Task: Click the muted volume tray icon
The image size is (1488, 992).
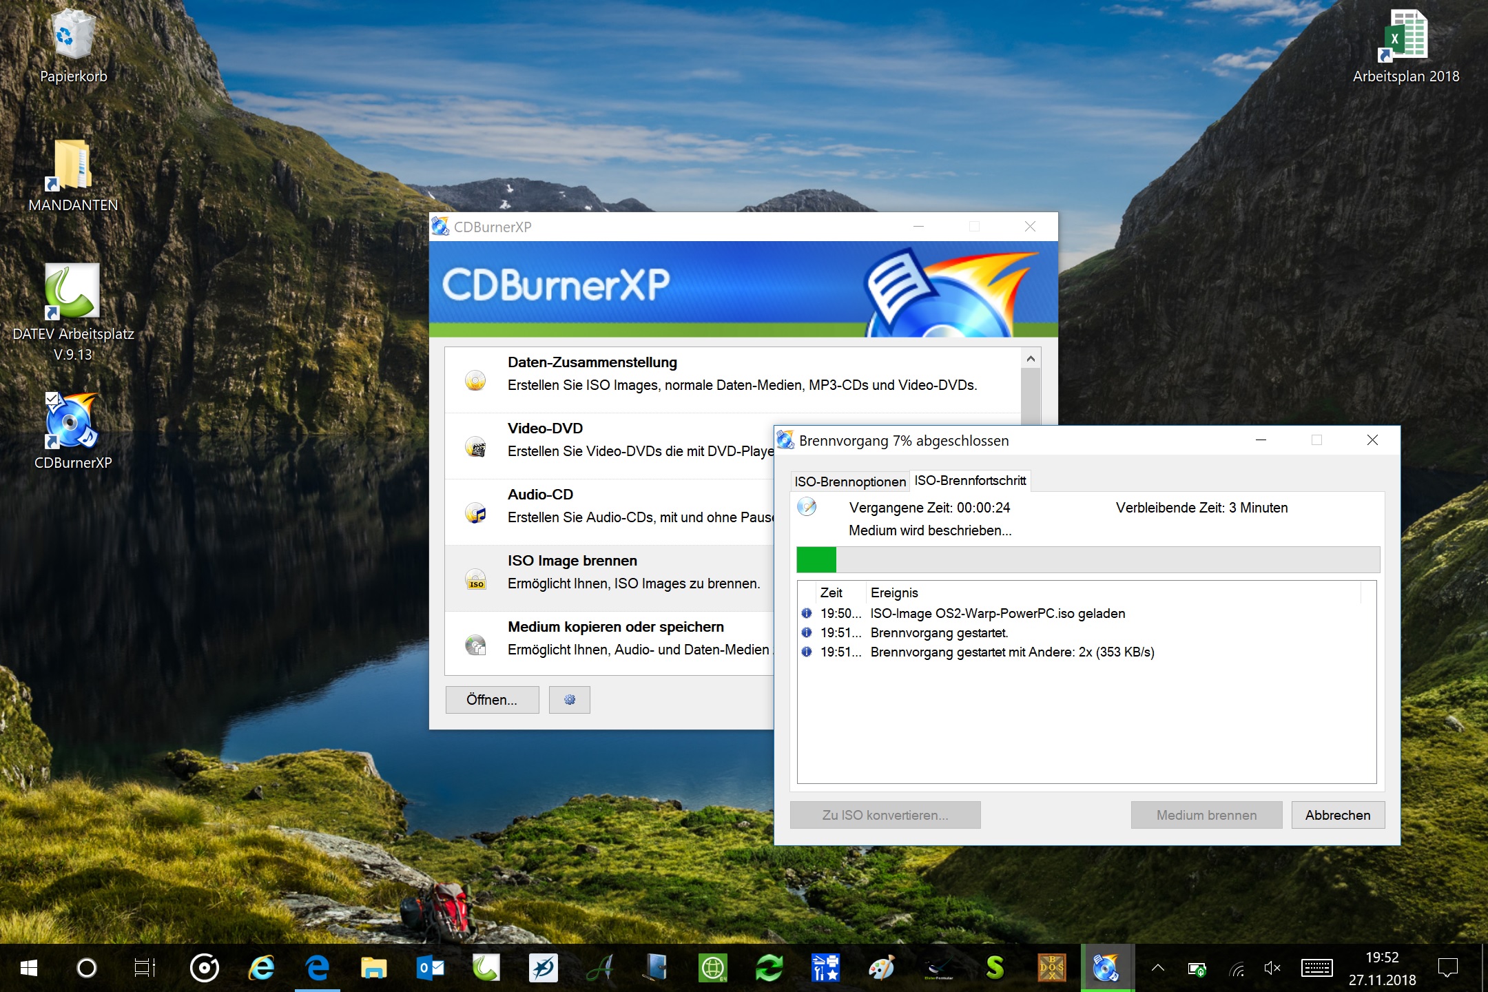Action: coord(1272,969)
